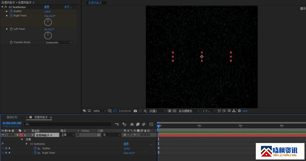This screenshot has width=306, height=161.
Task: Click reset exposure icon in viewer
Action: tap(239, 111)
